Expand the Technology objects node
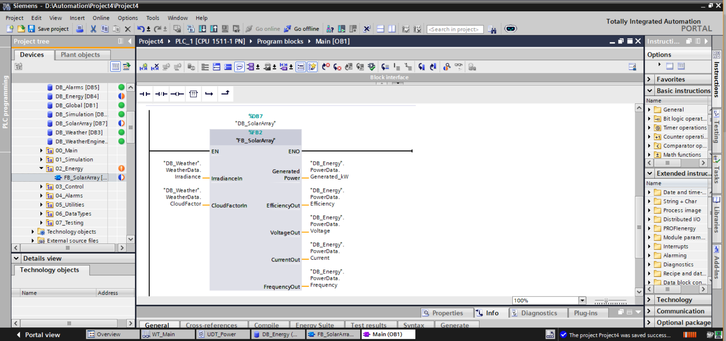This screenshot has height=341, width=726. (x=33, y=232)
